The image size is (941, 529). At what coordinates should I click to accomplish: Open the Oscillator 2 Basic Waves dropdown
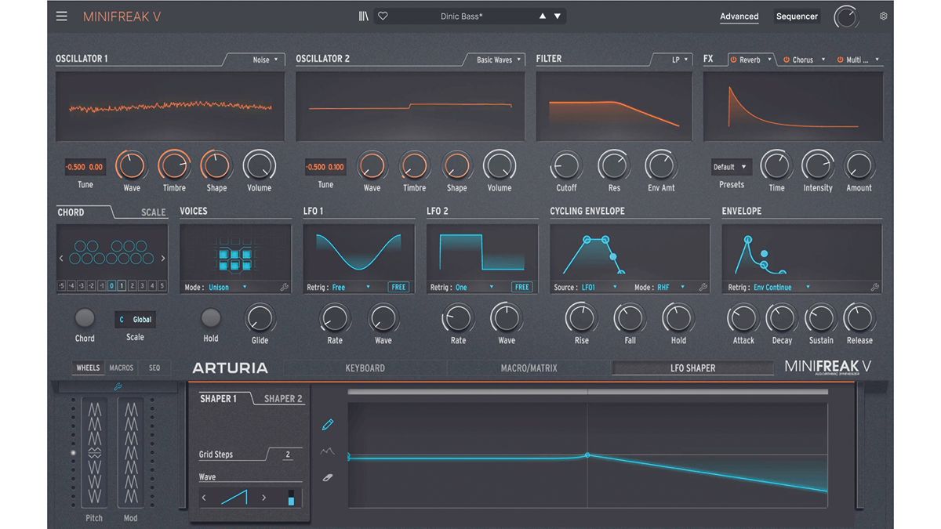(499, 59)
